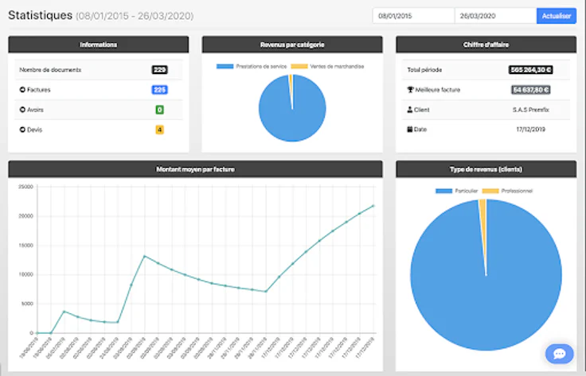Toggle Professionnel legend in revenue type chart
586x376 pixels.
tap(490, 191)
